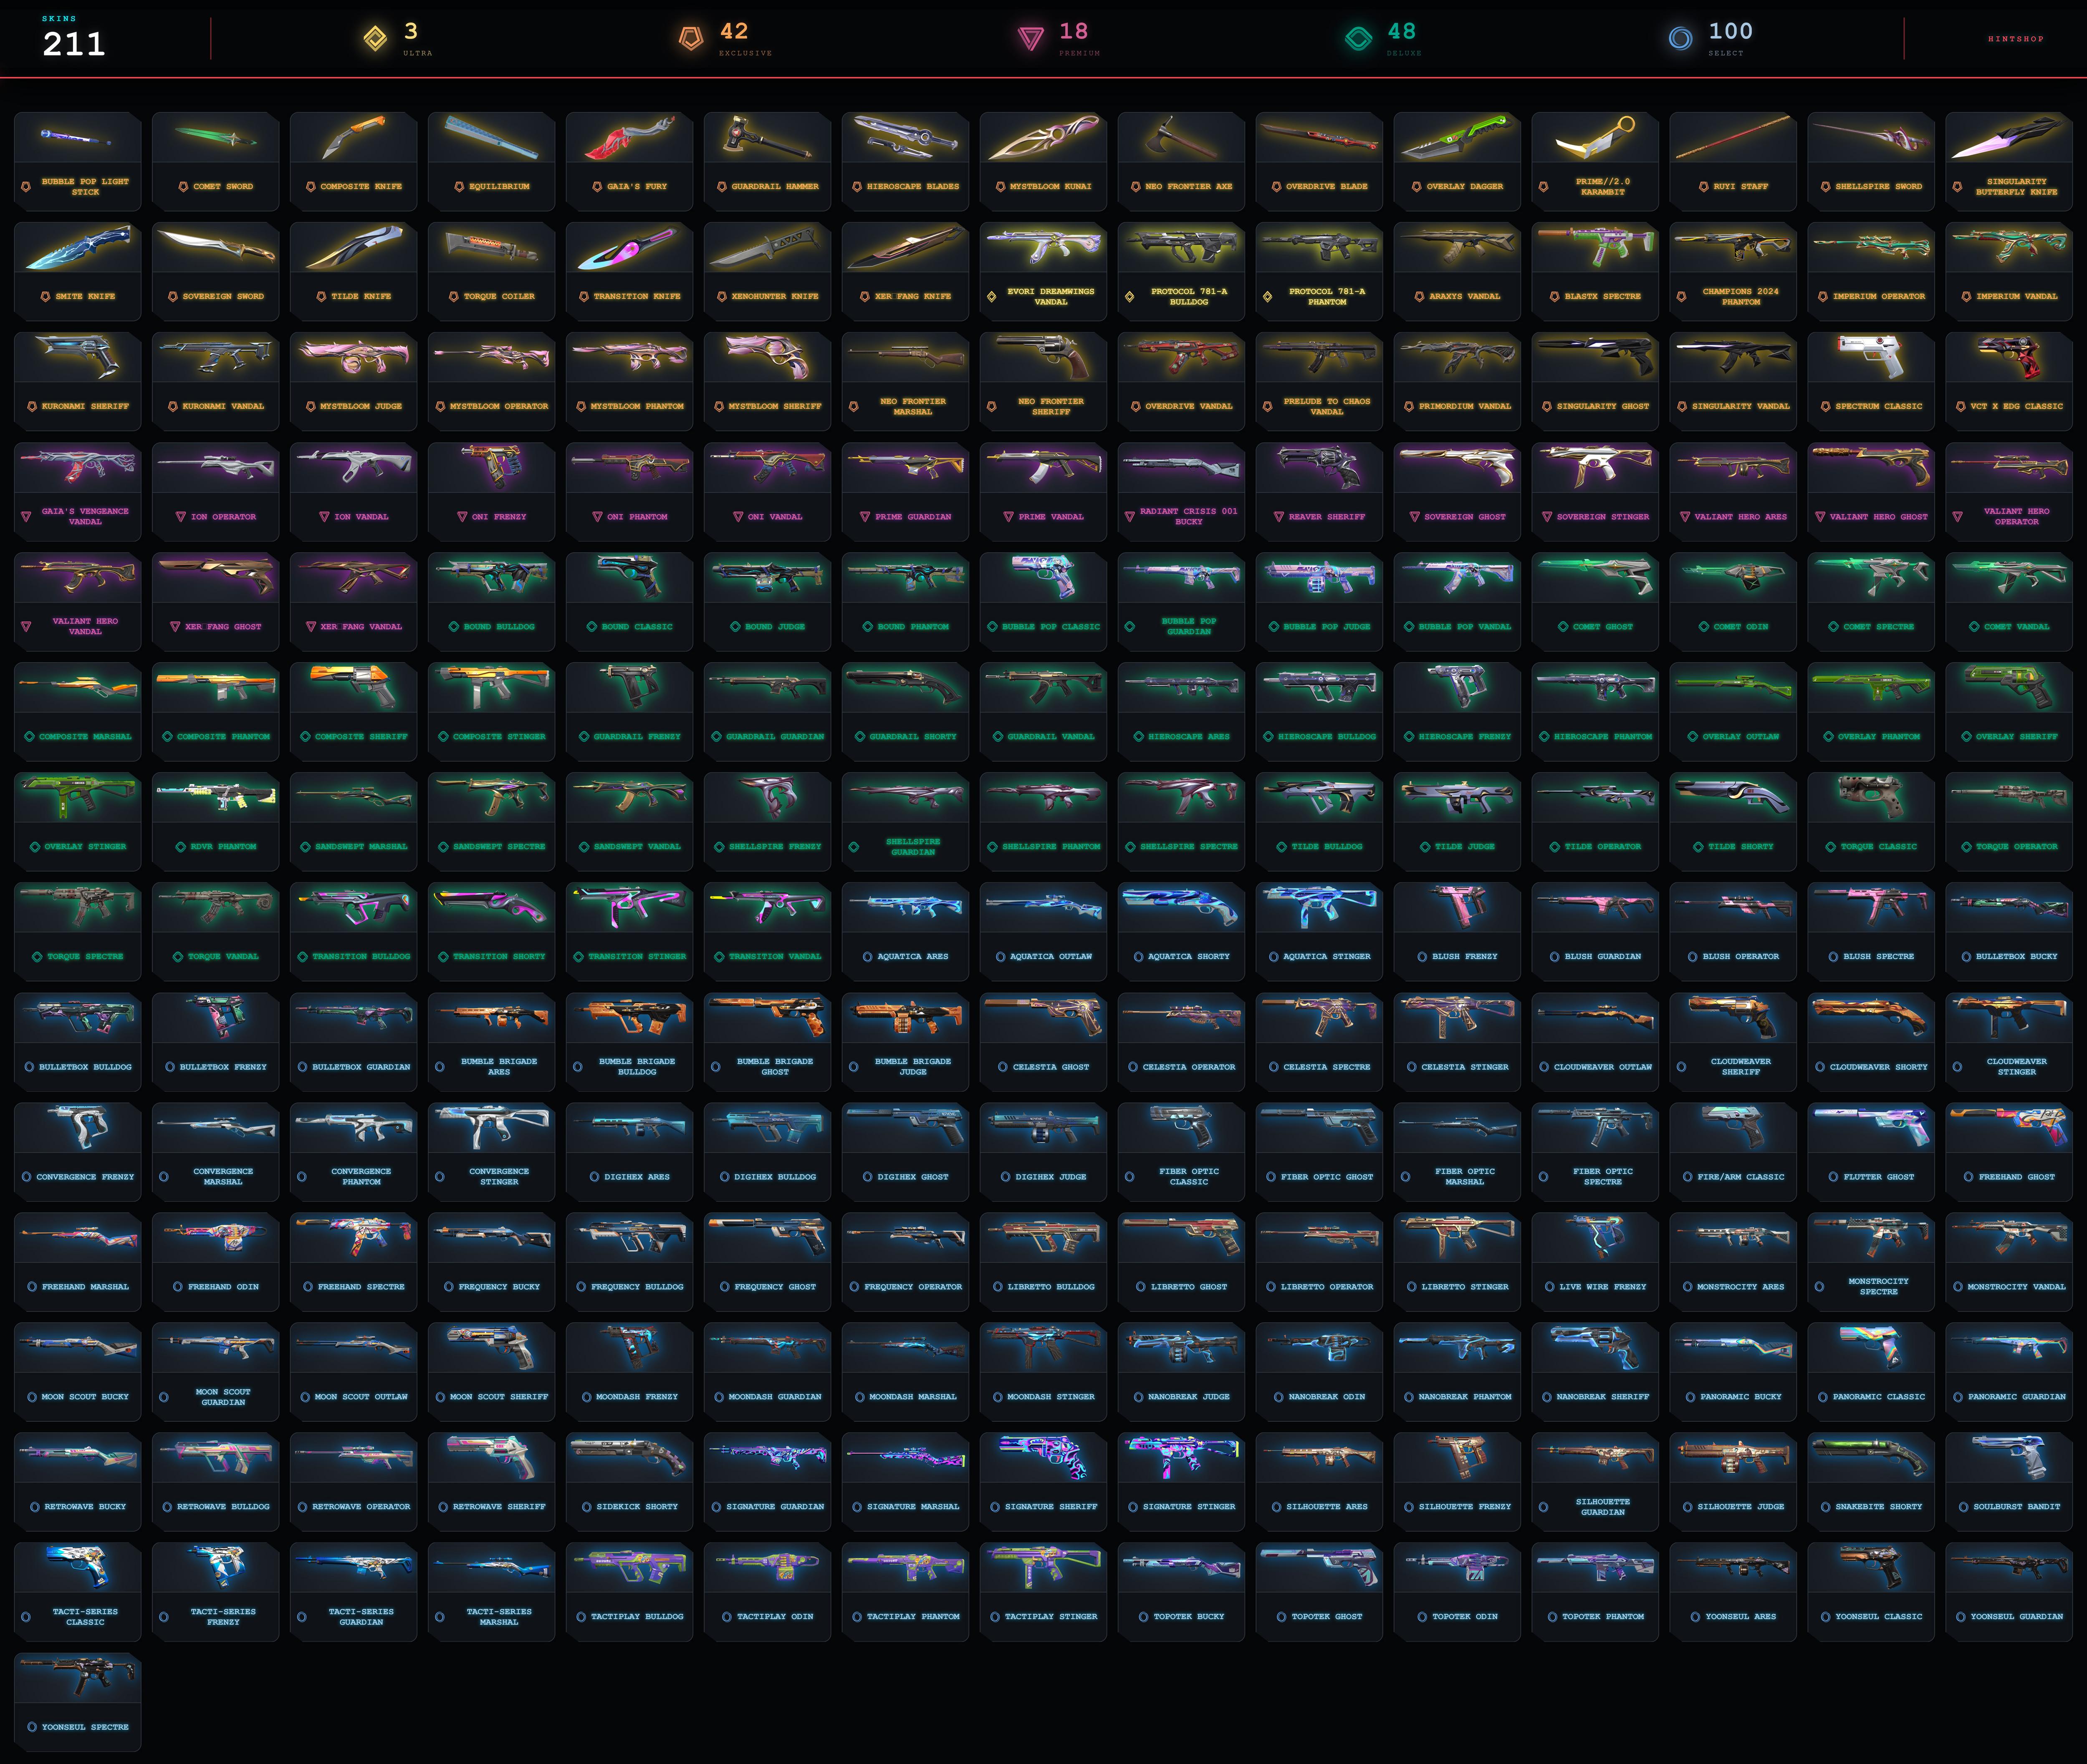
Task: Click the Select icon beside Yoonseul Spectre
Action: tap(32, 1727)
